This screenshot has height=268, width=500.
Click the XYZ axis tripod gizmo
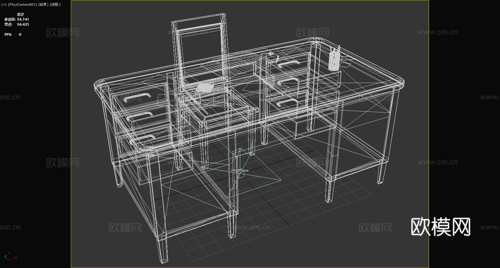click(x=10, y=256)
